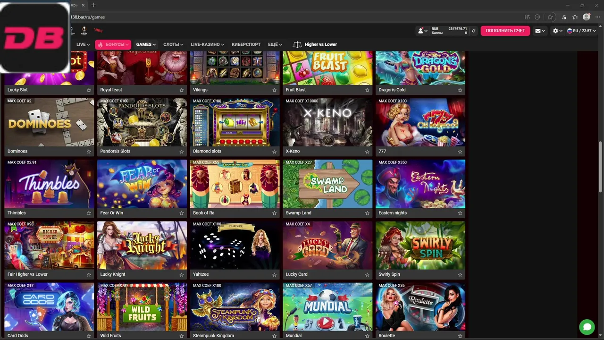Expand the GAMES menu
The image size is (604, 340).
pyautogui.click(x=146, y=44)
